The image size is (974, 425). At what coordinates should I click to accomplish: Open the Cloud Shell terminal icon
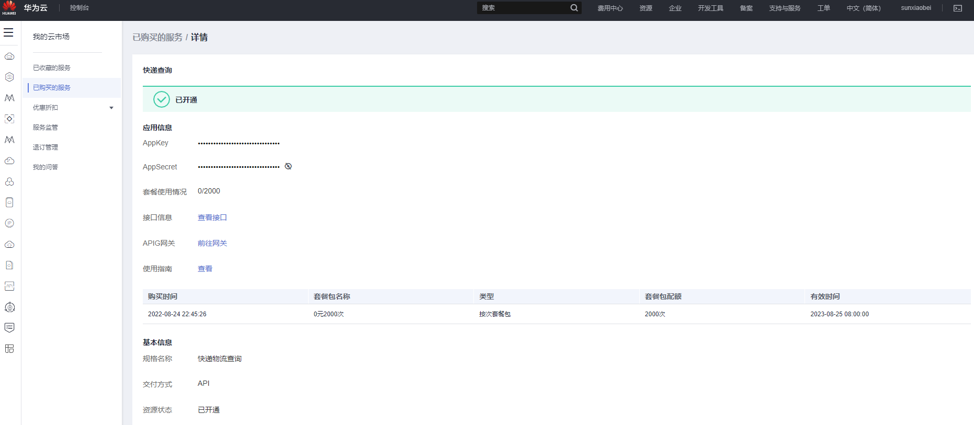[x=958, y=8]
